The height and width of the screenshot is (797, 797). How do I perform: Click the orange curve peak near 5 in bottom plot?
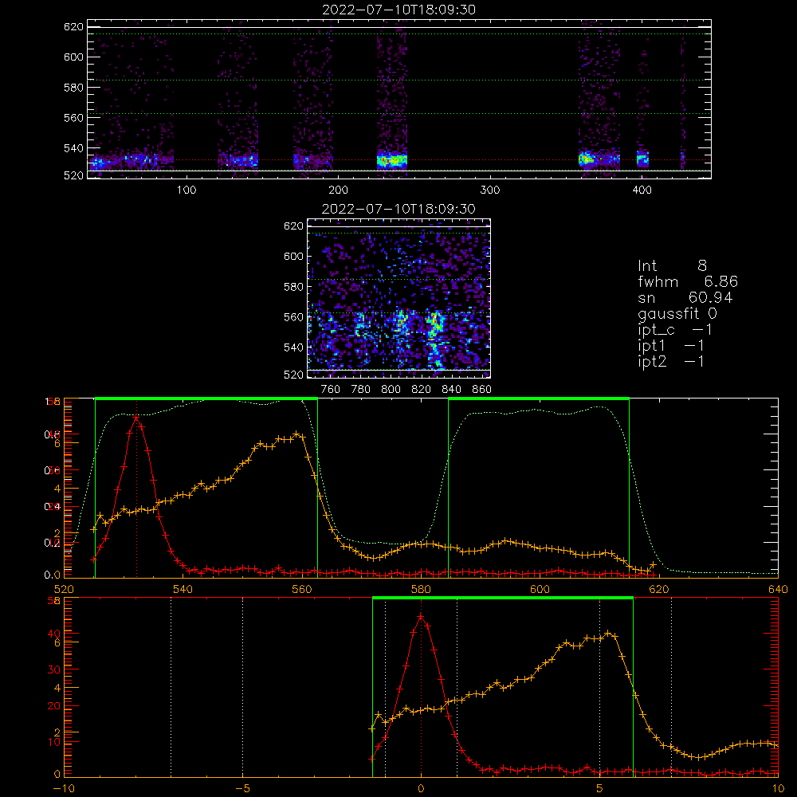pos(608,634)
